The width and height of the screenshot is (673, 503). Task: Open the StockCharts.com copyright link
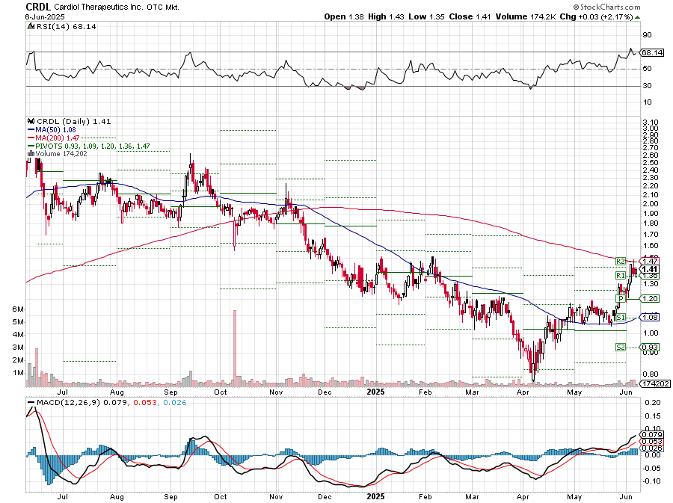[x=607, y=7]
